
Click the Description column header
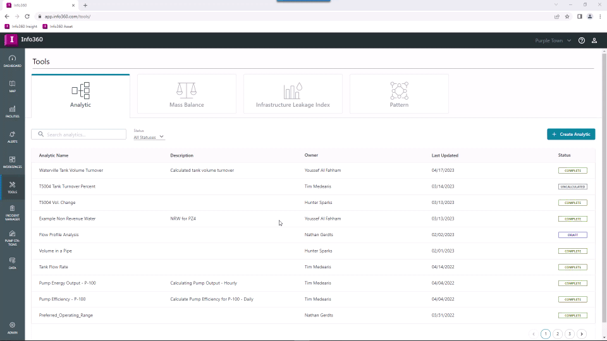click(181, 155)
